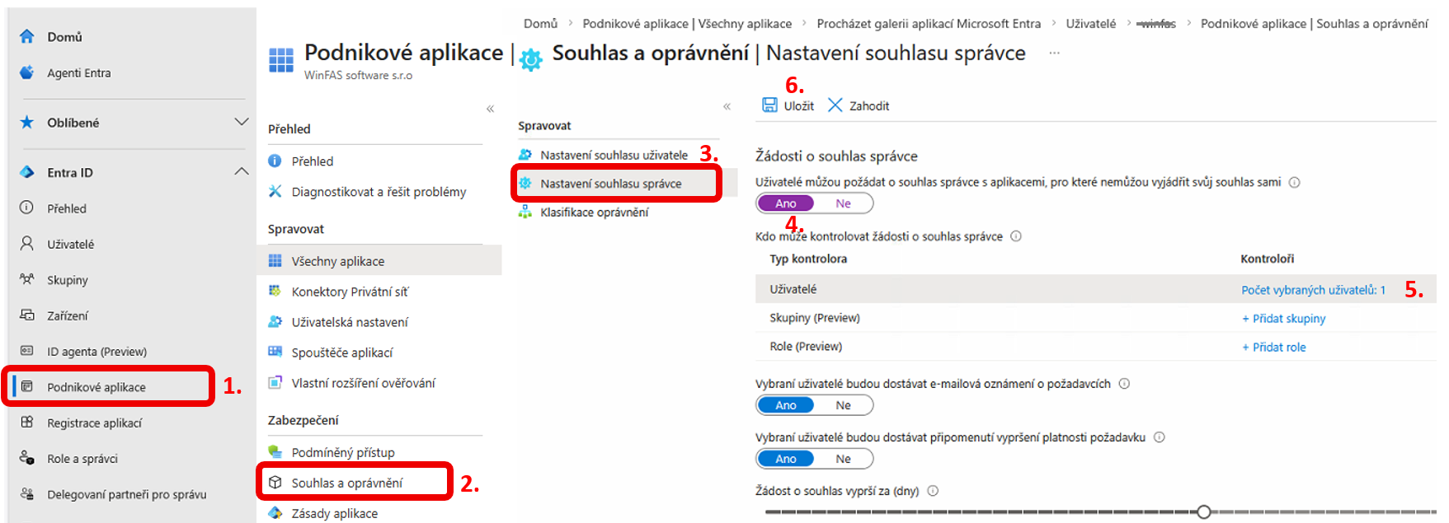Click the Klasifikace oprávnění icon

click(525, 212)
